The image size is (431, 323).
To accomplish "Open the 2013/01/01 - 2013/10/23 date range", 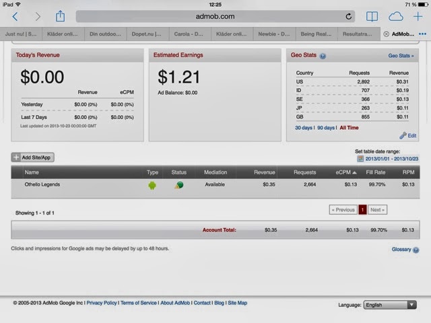I will coord(392,159).
